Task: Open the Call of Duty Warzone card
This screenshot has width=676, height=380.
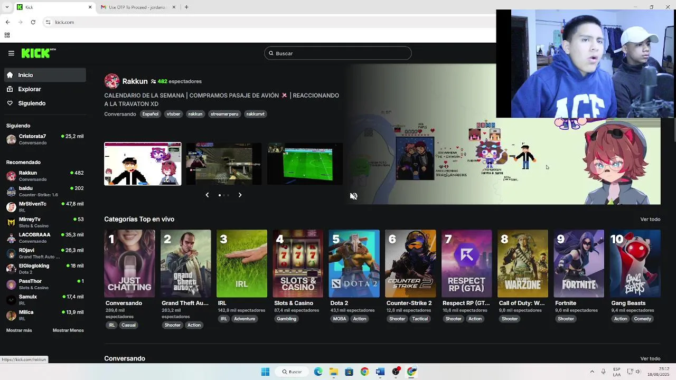Action: (x=523, y=263)
